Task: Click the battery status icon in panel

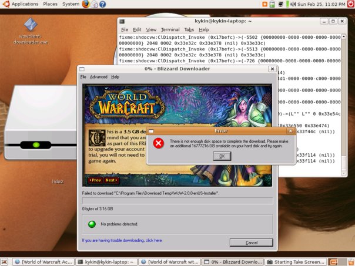Action: [x=272, y=4]
